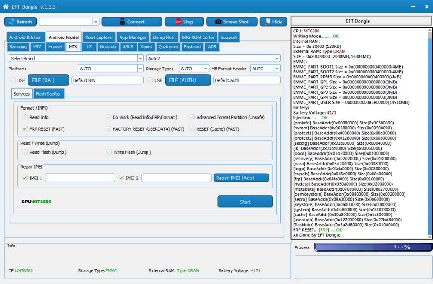
Task: Uncheck the FRP RESET (FAST) checkbox
Action: pos(25,128)
